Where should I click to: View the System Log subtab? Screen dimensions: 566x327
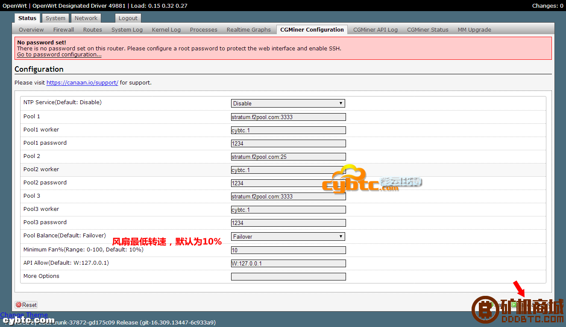click(x=127, y=29)
